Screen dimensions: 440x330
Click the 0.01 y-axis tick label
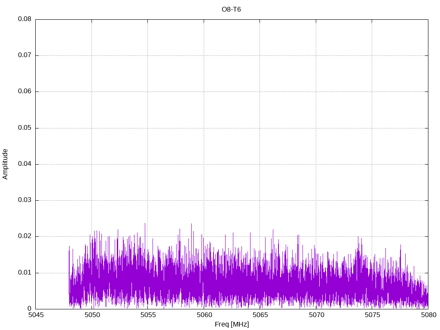(24, 273)
